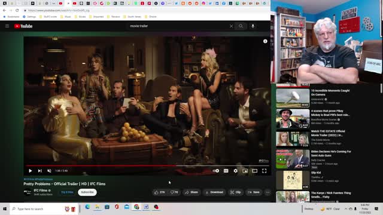The image size is (383, 215).
Task: Open the Settings bookmark
Action: pos(29,17)
